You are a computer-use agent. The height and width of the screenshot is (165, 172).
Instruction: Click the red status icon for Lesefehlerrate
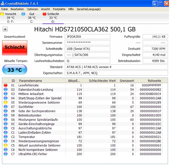pyautogui.click(x=6, y=85)
